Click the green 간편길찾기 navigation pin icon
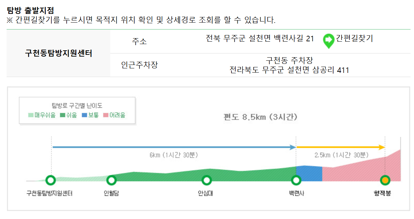 328,41
